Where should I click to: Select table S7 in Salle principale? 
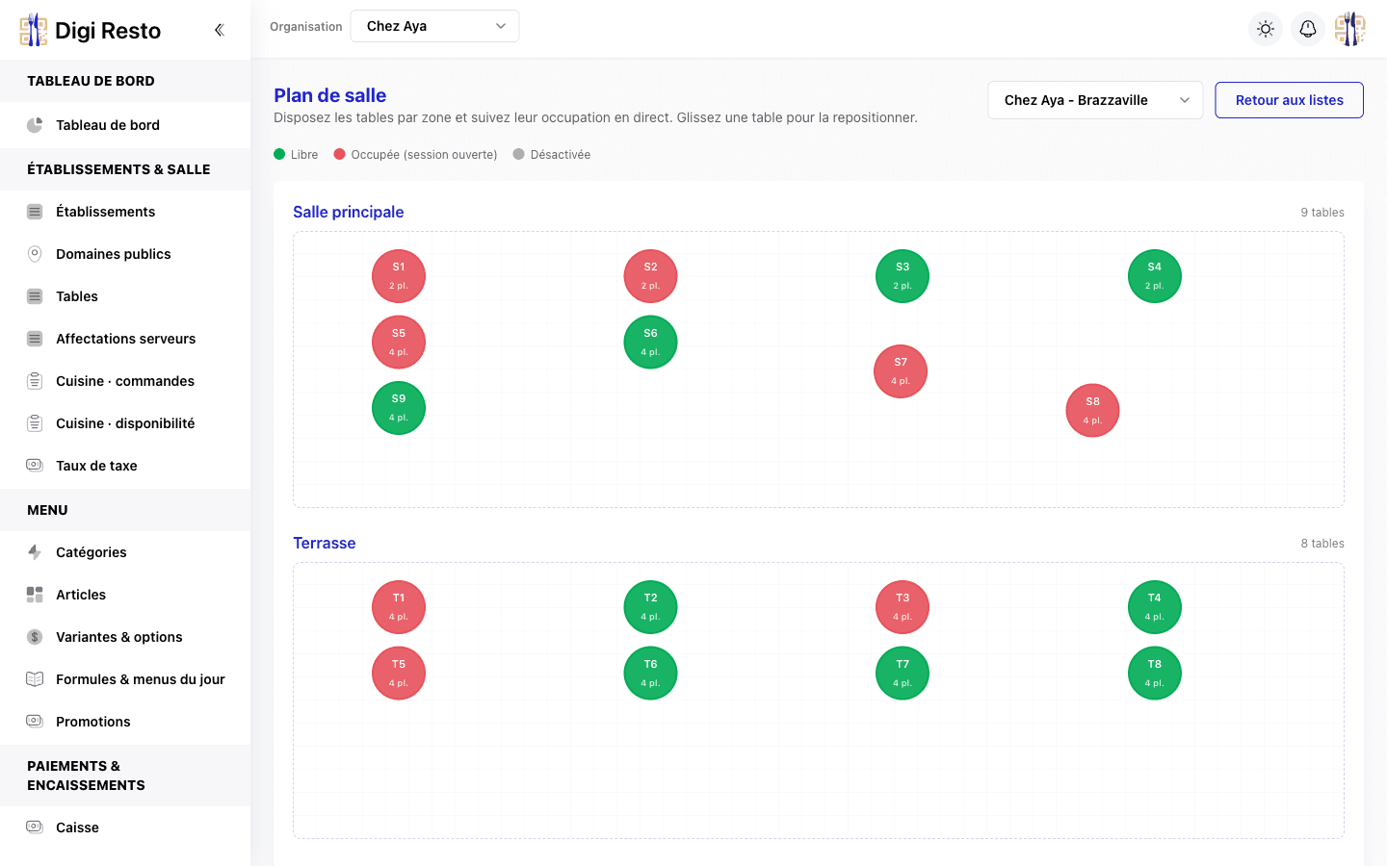[901, 371]
